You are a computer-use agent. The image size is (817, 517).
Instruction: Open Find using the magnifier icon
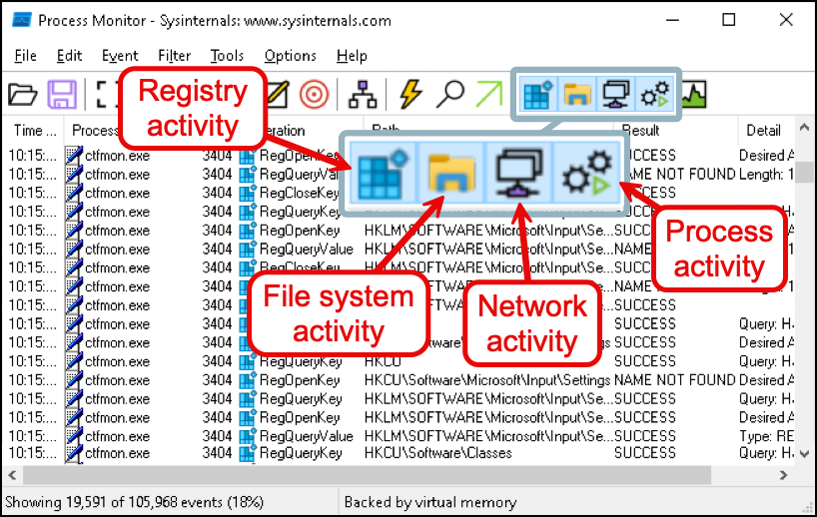point(449,94)
